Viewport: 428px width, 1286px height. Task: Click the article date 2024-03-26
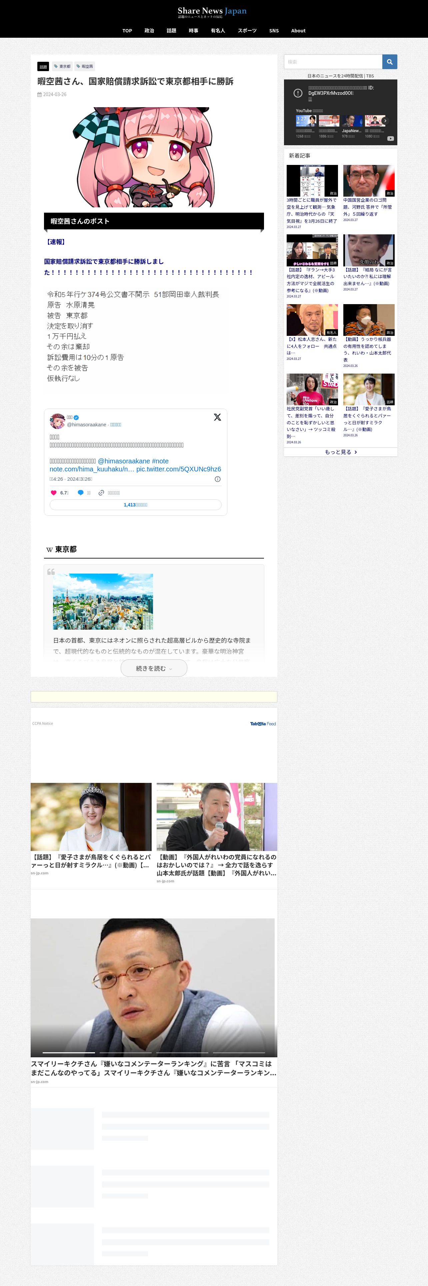coord(54,94)
